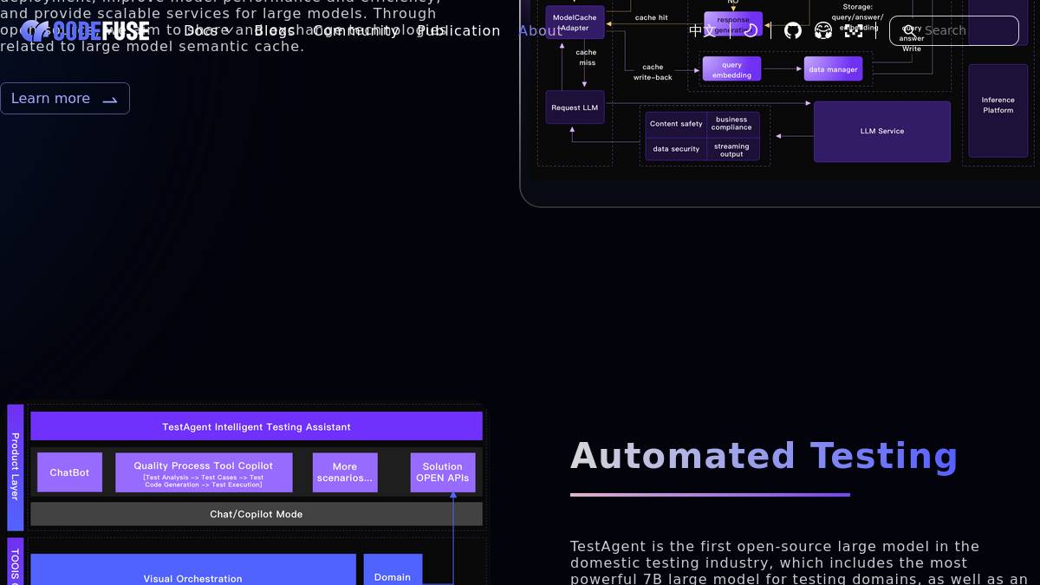Click inside the Search input field

953,30
